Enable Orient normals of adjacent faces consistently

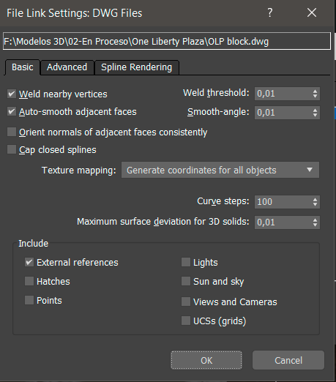point(12,132)
